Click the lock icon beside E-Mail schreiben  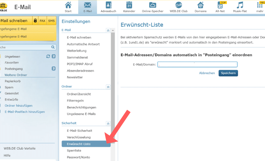(35, 21)
